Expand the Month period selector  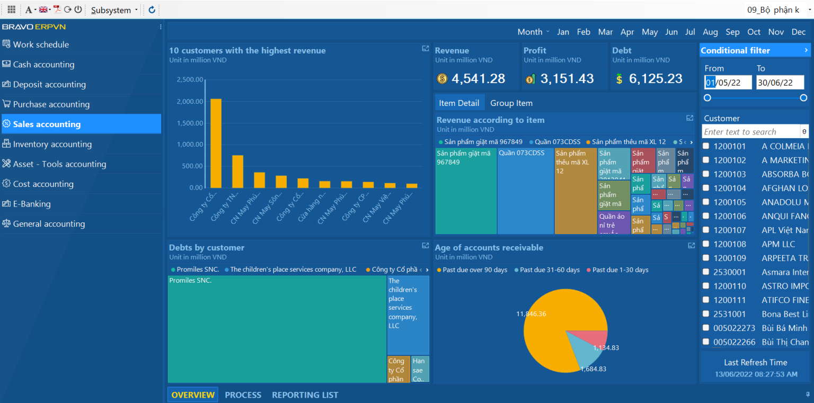(x=533, y=32)
